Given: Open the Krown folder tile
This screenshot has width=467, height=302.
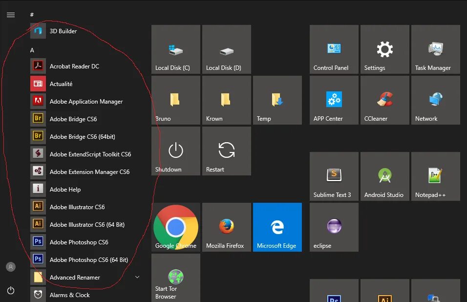Looking at the screenshot, I should pyautogui.click(x=227, y=100).
